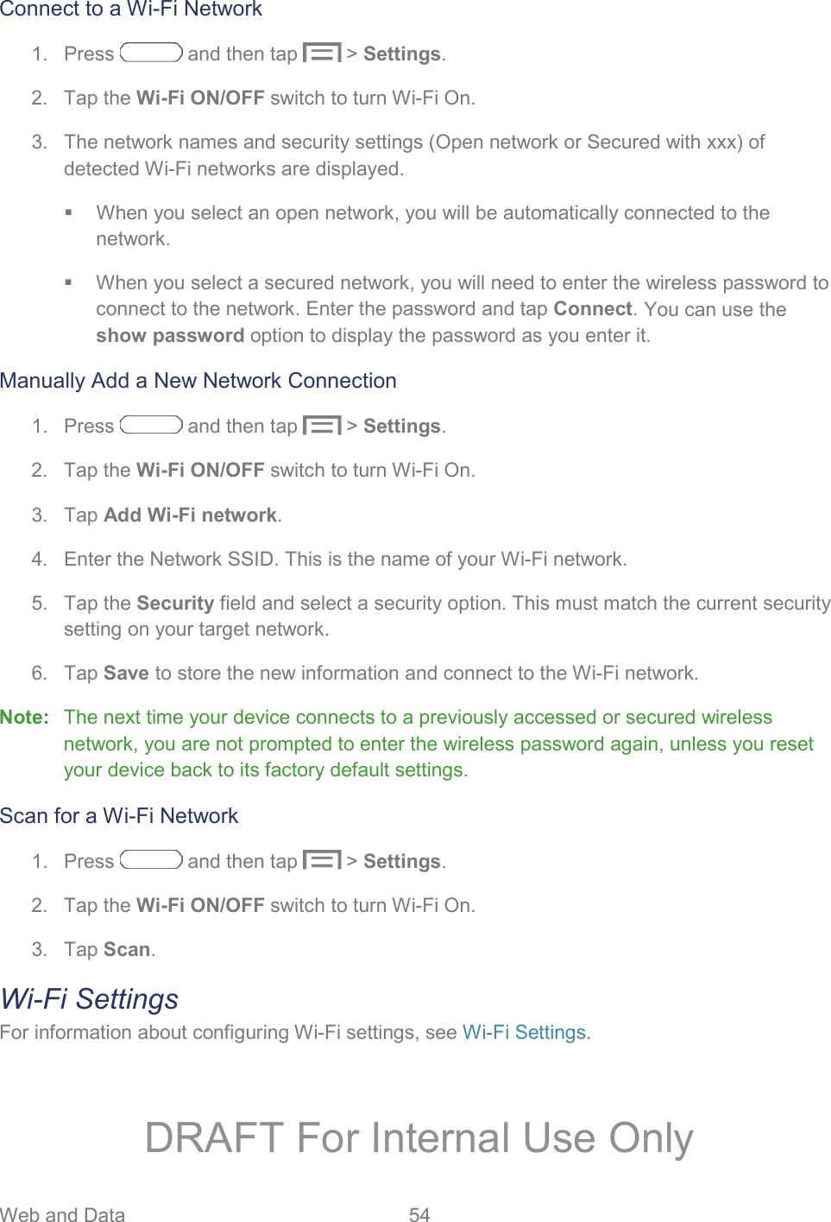Click the home key icon under Connect to a Wi-Fi Network
The height and width of the screenshot is (1222, 831).
pyautogui.click(x=151, y=53)
